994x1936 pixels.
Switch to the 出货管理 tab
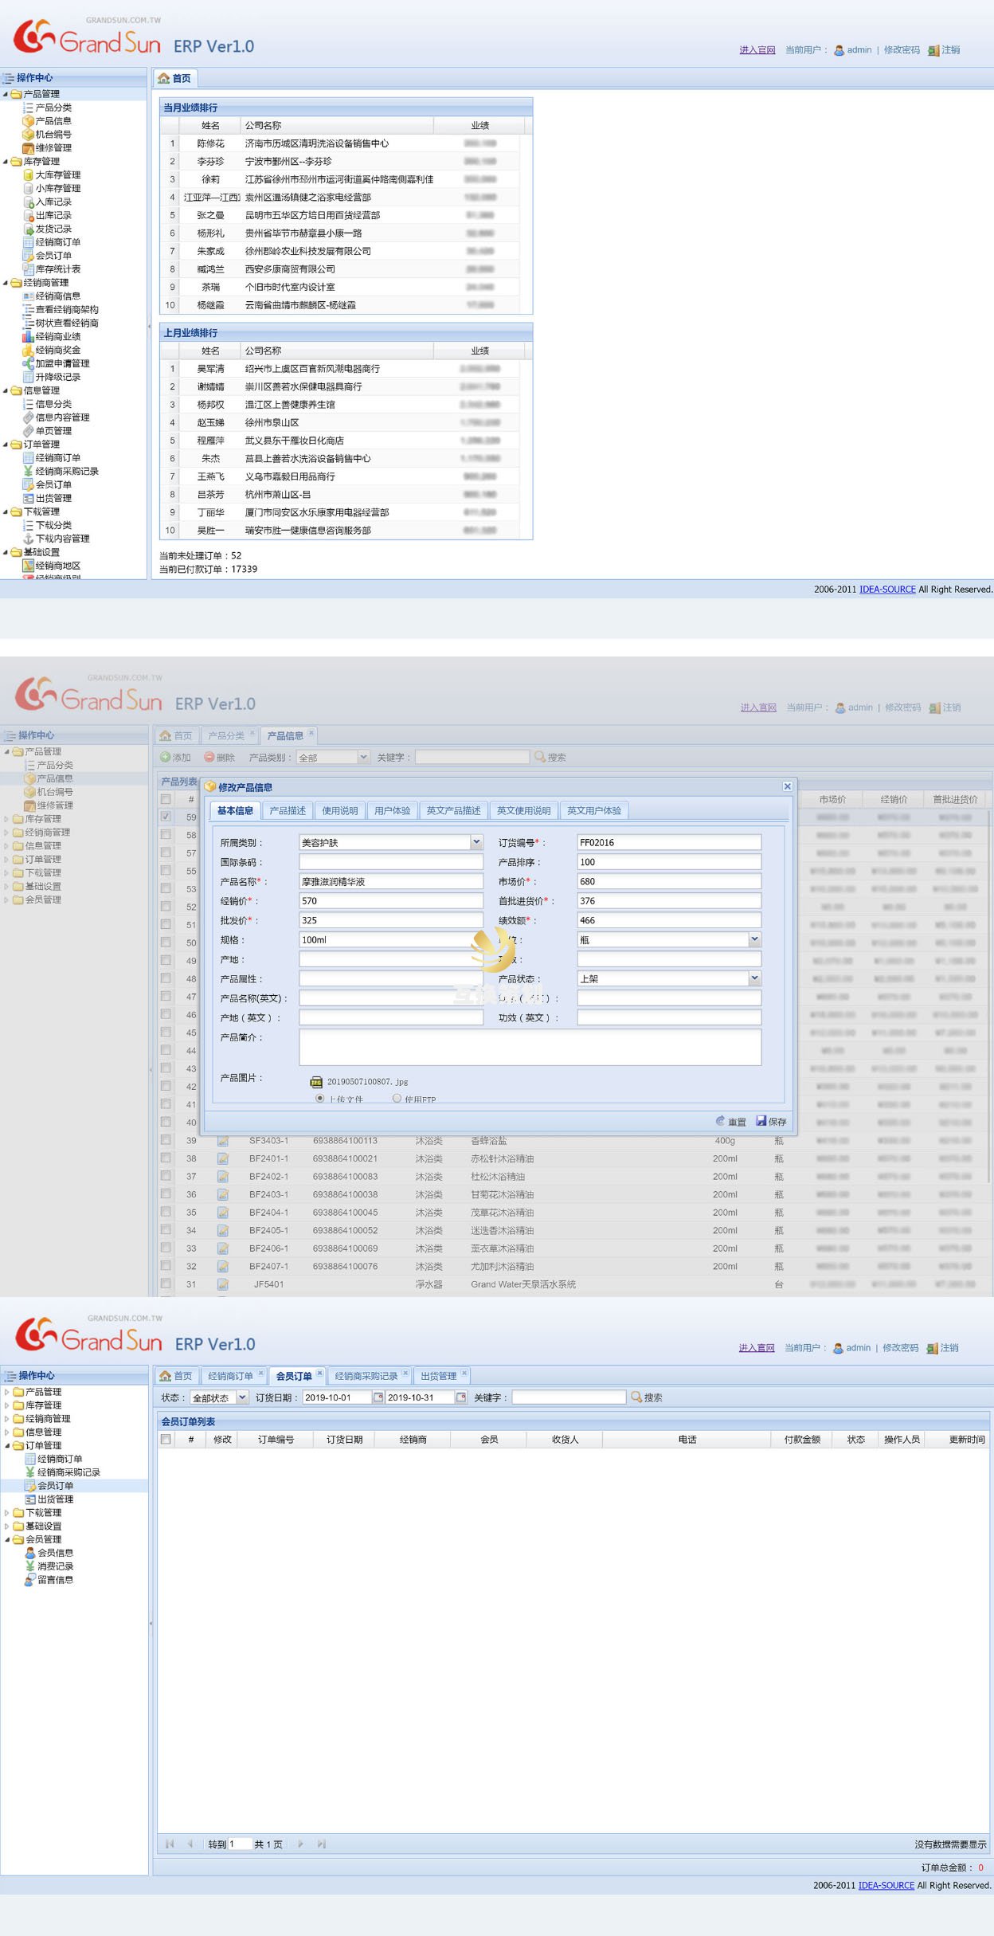pos(439,1376)
